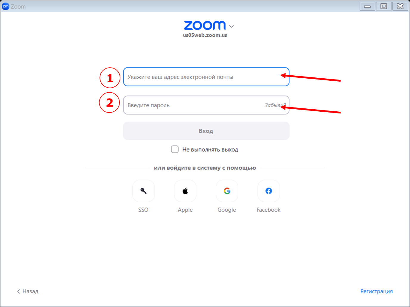This screenshot has width=410, height=307.
Task: Click the zm app icon in title bar
Action: coord(5,6)
